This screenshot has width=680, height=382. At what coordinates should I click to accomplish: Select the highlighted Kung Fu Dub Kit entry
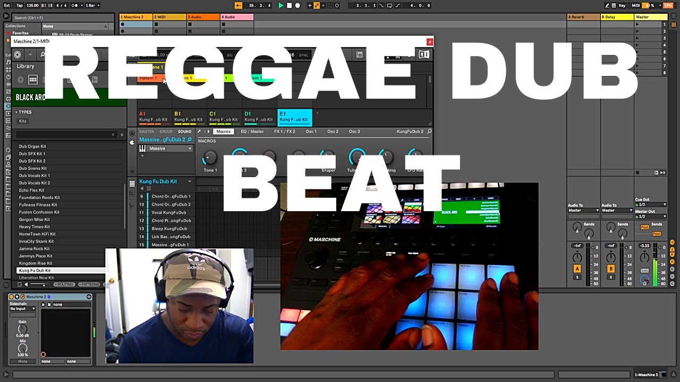pyautogui.click(x=61, y=271)
